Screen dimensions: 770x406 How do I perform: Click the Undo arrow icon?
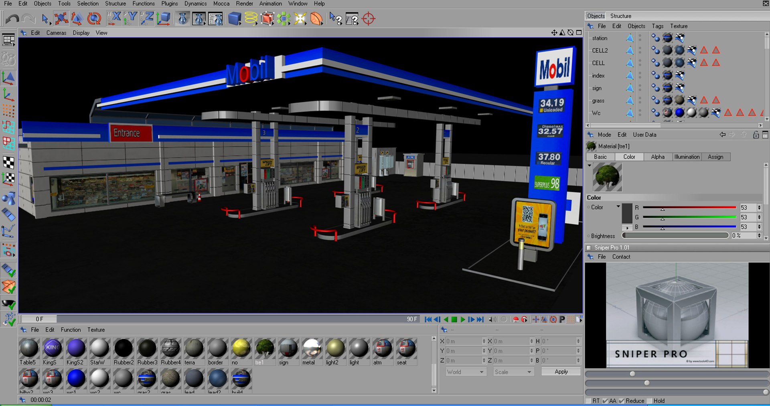12,19
